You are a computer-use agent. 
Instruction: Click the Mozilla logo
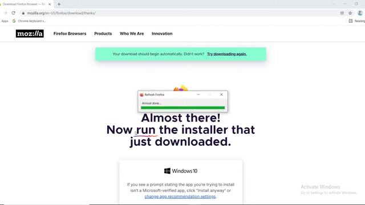point(30,34)
